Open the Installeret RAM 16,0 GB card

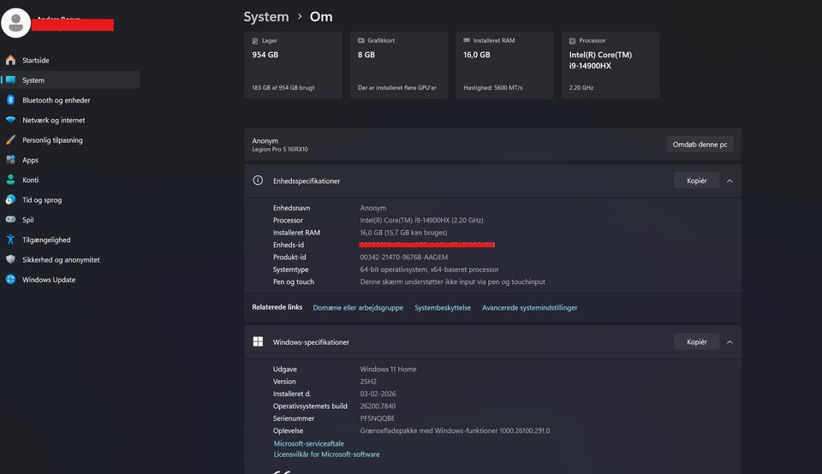[504, 65]
